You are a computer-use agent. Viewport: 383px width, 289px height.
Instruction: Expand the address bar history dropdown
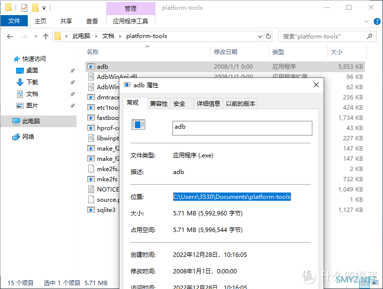click(x=260, y=37)
